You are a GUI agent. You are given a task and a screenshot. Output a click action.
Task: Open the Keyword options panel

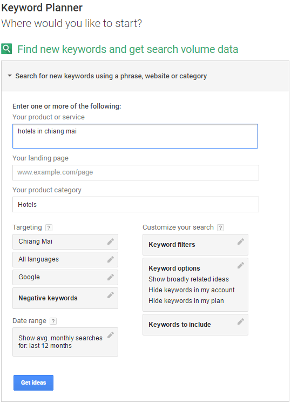(x=195, y=285)
